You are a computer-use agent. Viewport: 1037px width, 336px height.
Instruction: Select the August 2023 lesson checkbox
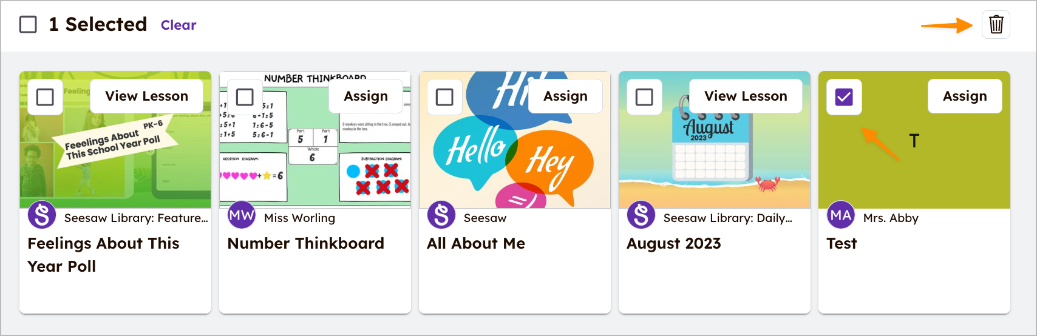(644, 97)
